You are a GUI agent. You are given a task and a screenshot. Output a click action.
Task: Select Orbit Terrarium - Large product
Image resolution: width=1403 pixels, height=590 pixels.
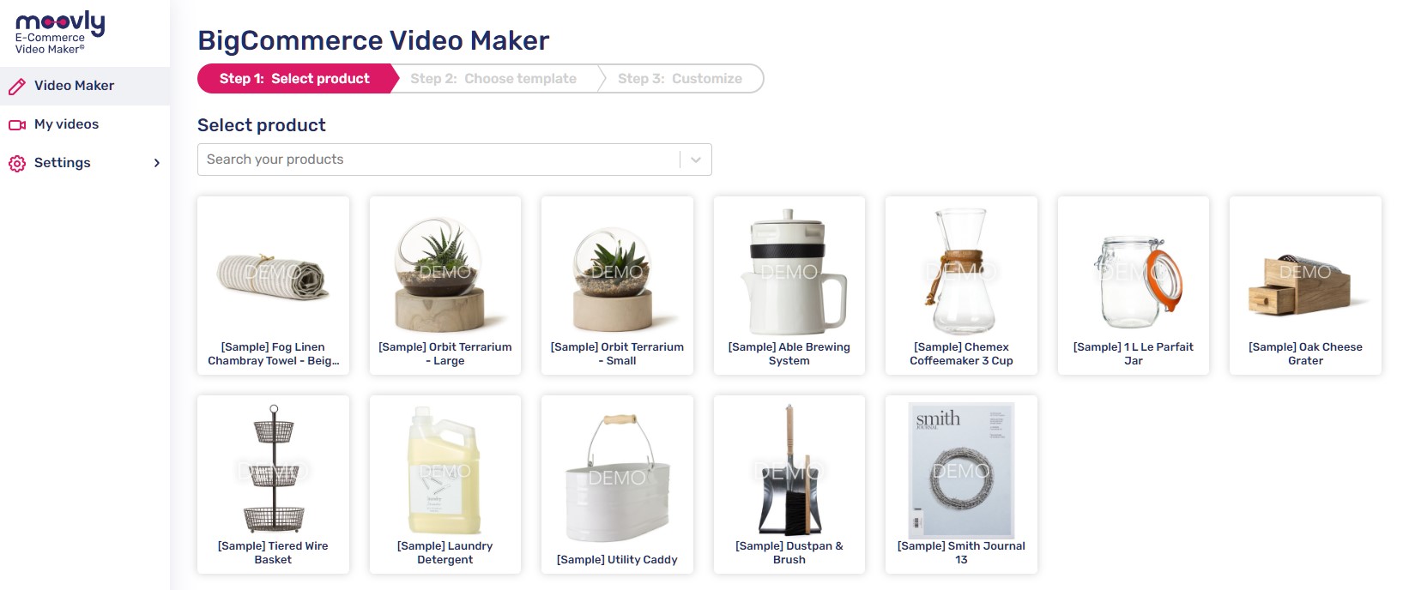tap(445, 286)
